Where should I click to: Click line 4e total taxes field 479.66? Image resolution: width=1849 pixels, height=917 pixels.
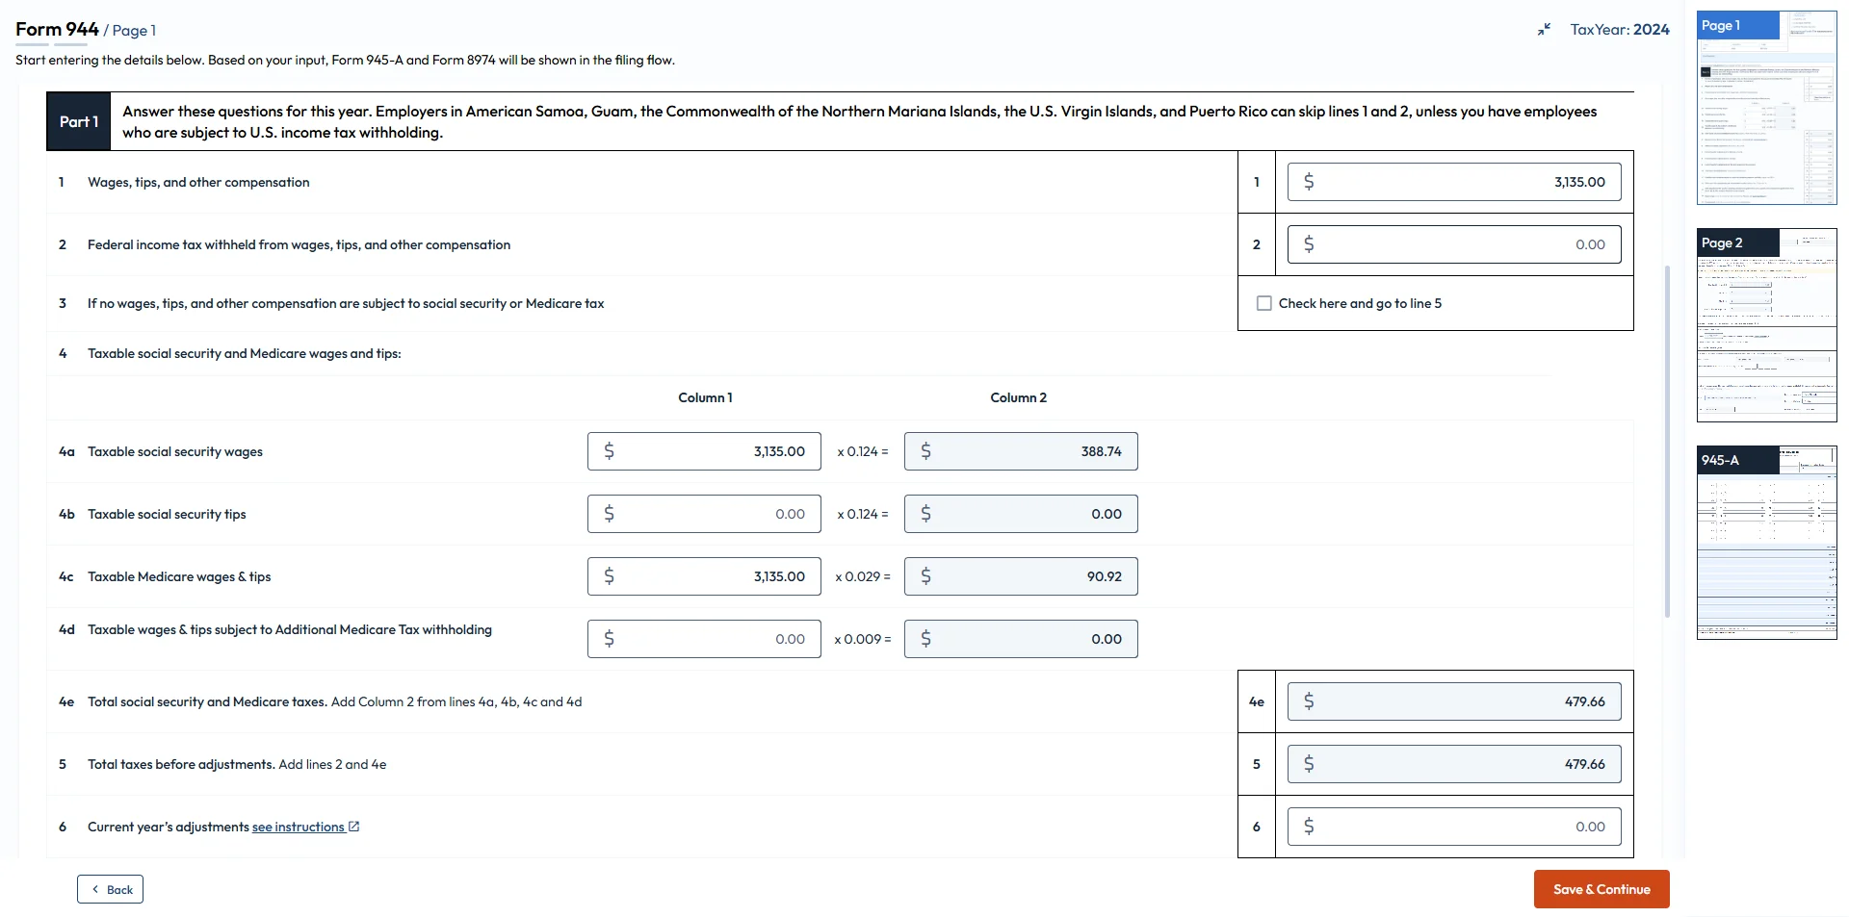pyautogui.click(x=1454, y=701)
